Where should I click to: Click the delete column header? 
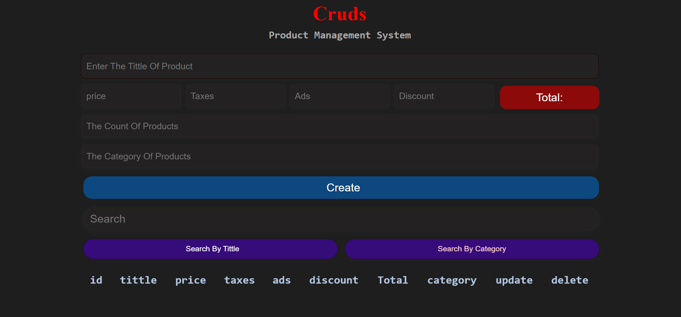click(570, 280)
